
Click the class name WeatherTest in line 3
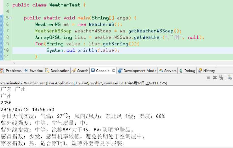click(x=65, y=5)
